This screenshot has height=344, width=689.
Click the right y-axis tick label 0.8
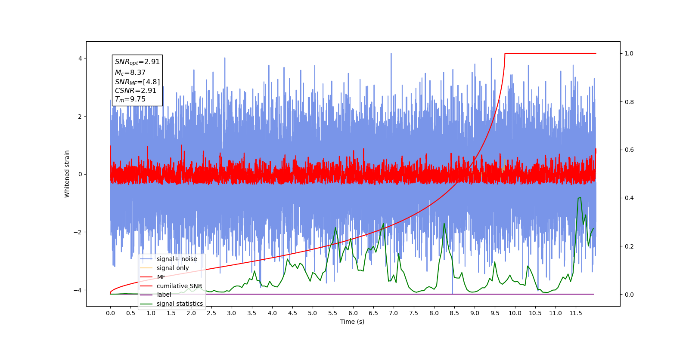(x=629, y=102)
